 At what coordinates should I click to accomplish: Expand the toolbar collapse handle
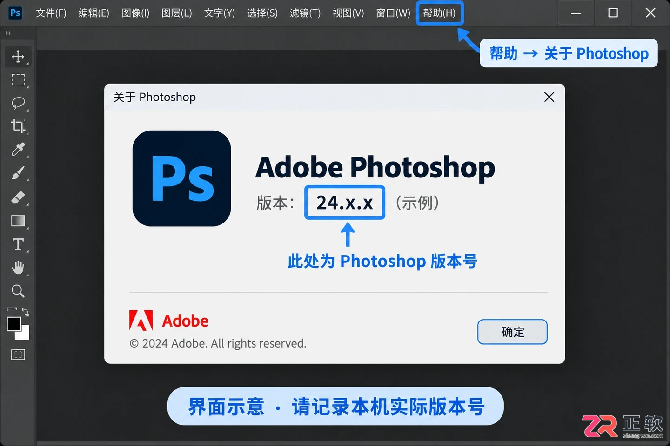(x=8, y=33)
